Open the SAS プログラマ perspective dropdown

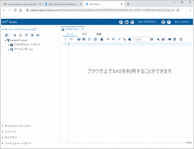148,22
